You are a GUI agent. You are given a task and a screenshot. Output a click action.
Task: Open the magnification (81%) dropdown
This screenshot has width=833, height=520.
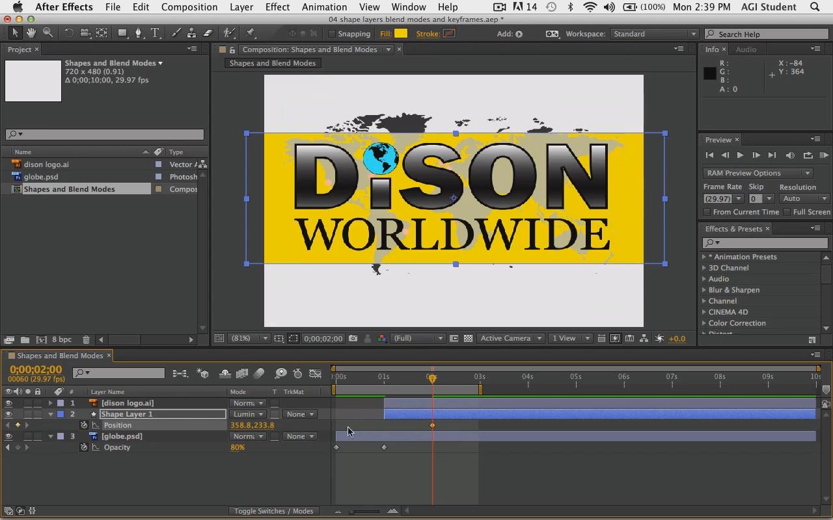[250, 338]
